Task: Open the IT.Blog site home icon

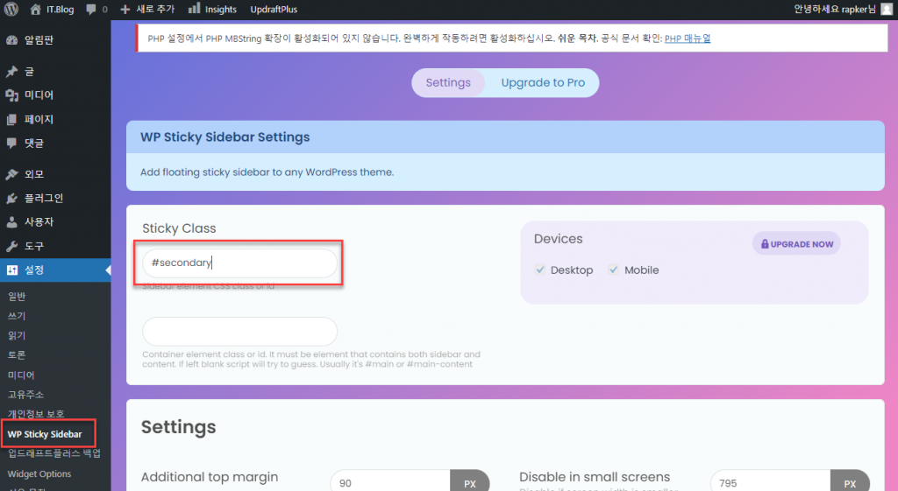Action: pyautogui.click(x=36, y=9)
